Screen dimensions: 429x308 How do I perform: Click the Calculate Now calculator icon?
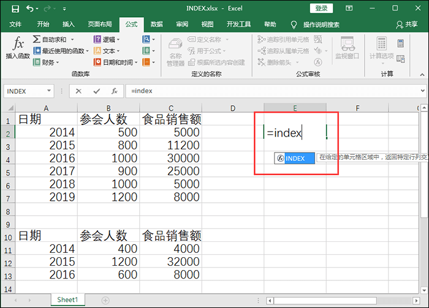pos(401,43)
